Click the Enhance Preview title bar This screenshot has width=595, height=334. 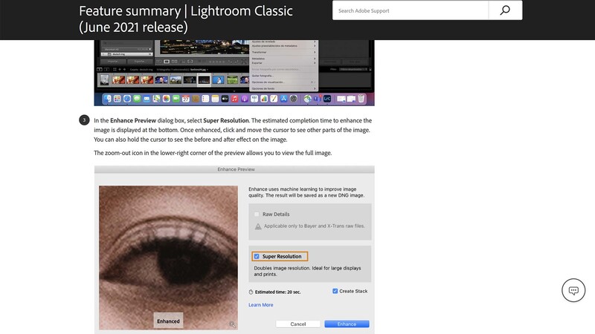click(234, 169)
